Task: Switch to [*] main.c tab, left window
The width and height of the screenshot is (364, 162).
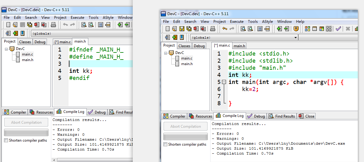Action: (x=62, y=42)
